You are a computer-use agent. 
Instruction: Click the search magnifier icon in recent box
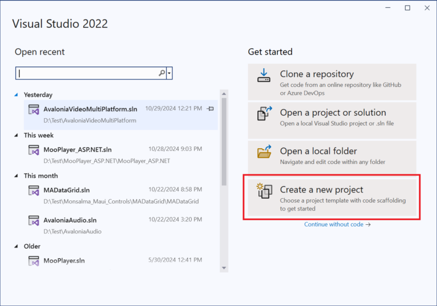162,73
